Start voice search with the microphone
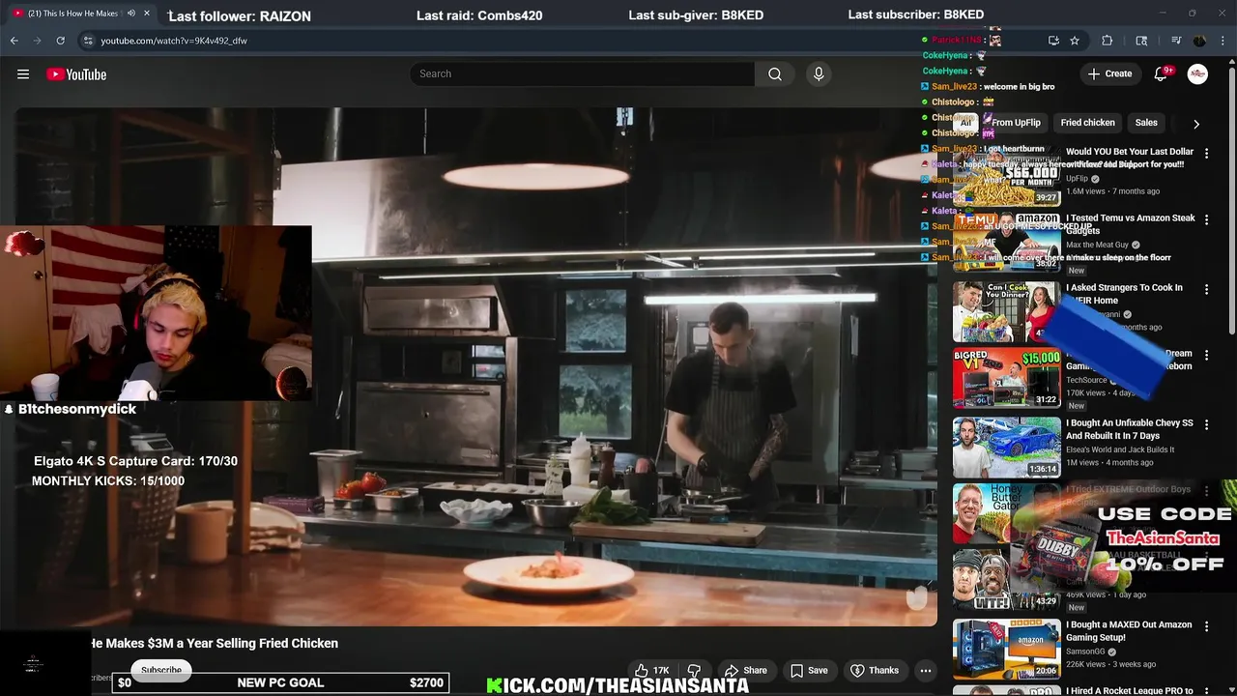The height and width of the screenshot is (696, 1237). click(x=819, y=74)
